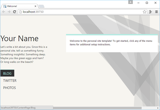Click the scrollbar right arrow

coord(158,108)
